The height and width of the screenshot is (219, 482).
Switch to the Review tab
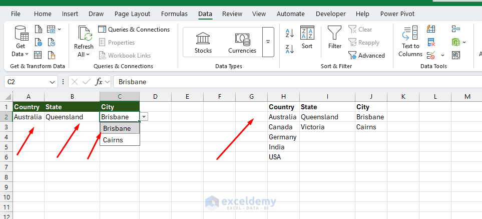(x=232, y=14)
